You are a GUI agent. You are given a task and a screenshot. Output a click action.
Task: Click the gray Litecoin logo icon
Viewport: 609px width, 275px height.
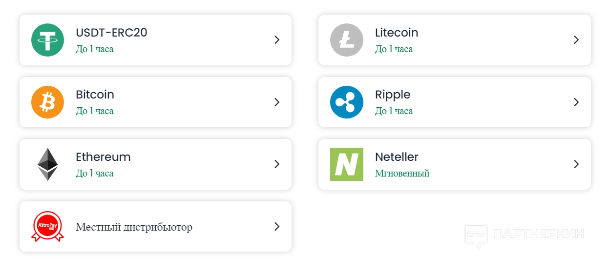point(347,40)
